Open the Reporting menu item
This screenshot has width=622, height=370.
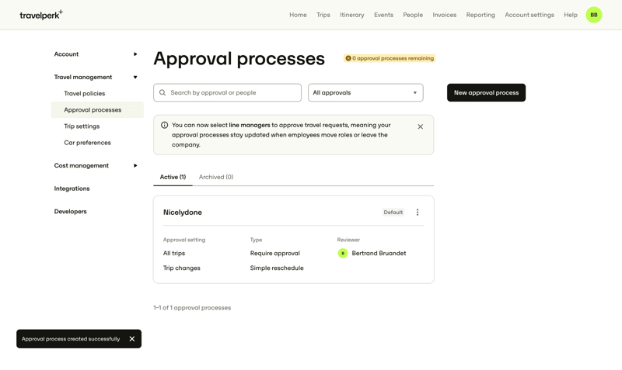[x=480, y=15]
